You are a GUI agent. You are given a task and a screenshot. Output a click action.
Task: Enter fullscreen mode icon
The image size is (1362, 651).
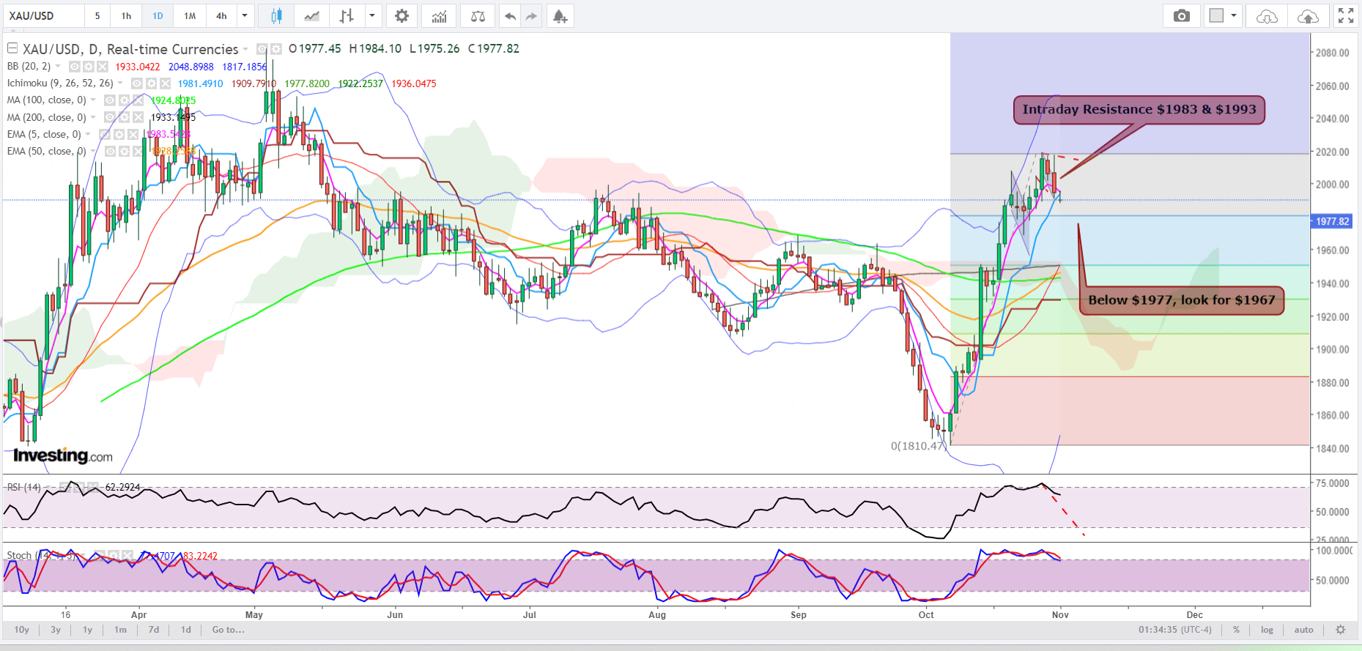[1346, 16]
